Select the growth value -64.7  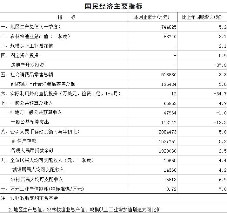coord(220,94)
